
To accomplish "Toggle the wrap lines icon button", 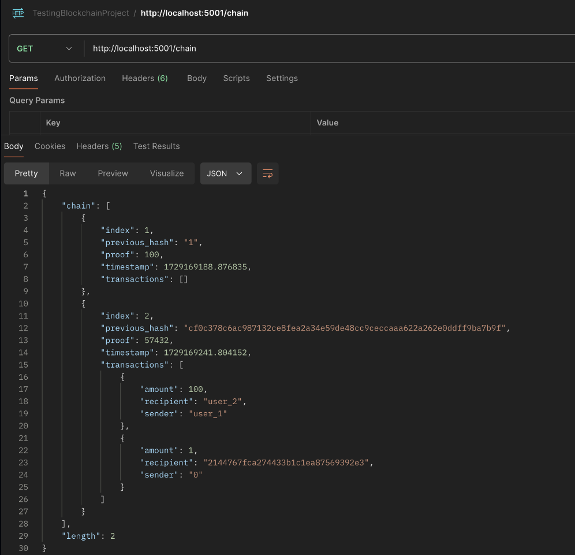I will click(x=267, y=173).
